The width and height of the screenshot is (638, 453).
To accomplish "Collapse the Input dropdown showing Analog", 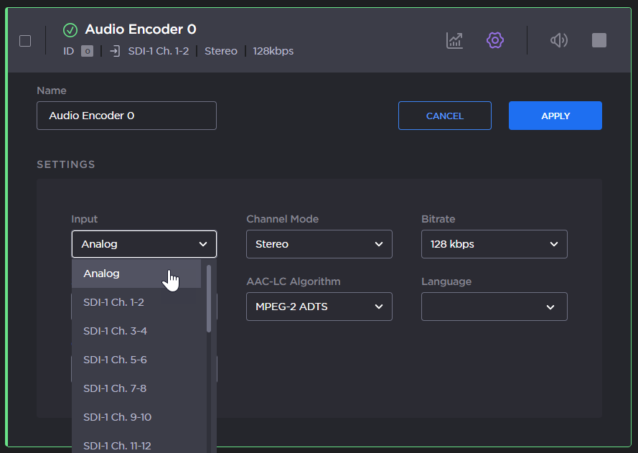I will tap(144, 244).
